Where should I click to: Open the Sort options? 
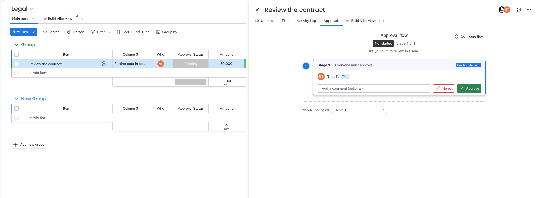[x=123, y=32]
